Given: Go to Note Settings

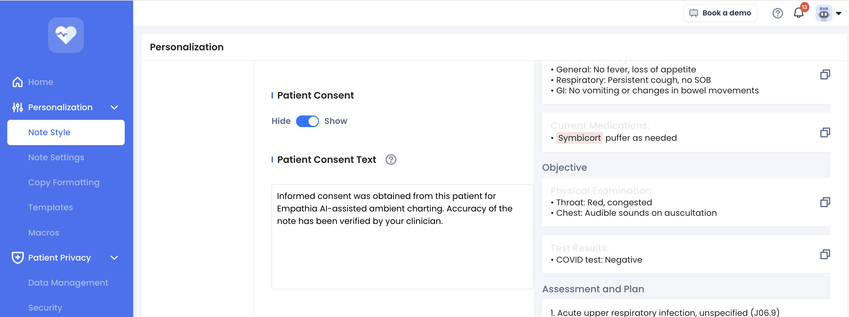Looking at the screenshot, I should click(56, 158).
